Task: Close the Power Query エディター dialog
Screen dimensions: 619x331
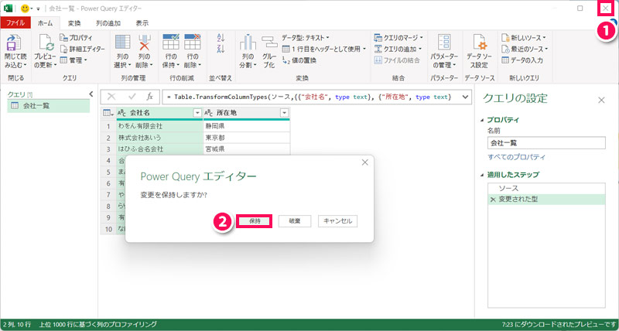Action: 365,162
